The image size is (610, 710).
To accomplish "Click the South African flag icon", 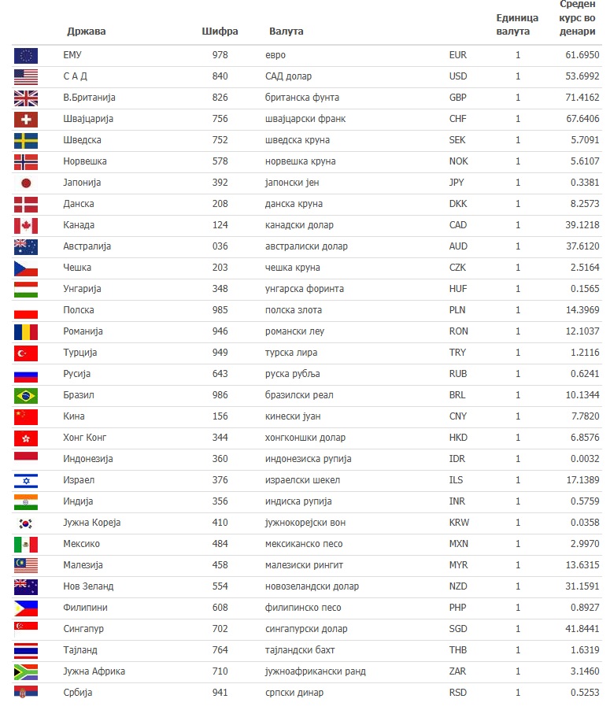I will pos(25,671).
